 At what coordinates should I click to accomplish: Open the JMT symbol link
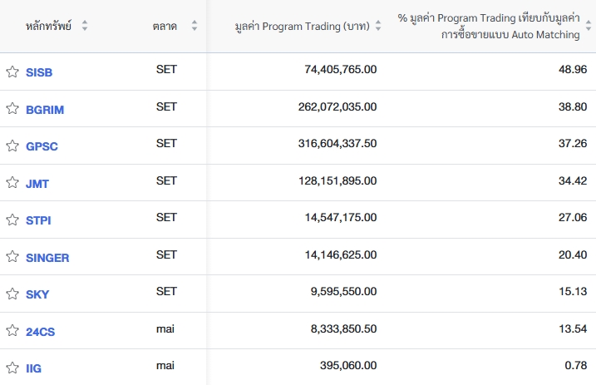pos(37,184)
